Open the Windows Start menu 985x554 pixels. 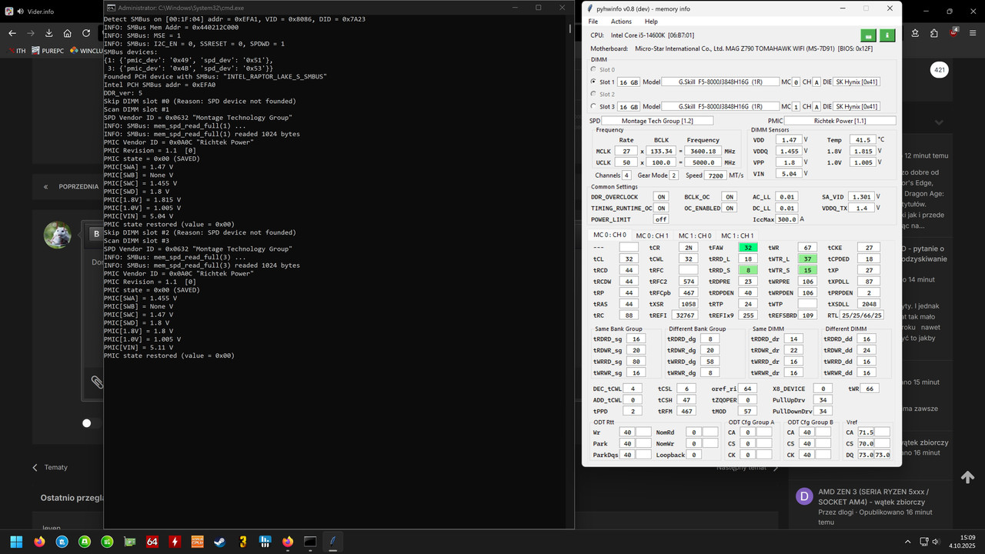[x=16, y=542]
